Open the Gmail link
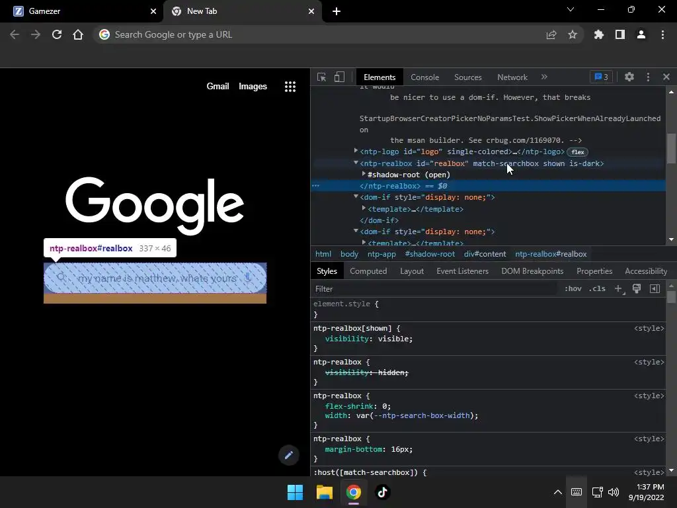The height and width of the screenshot is (508, 677). [218, 87]
